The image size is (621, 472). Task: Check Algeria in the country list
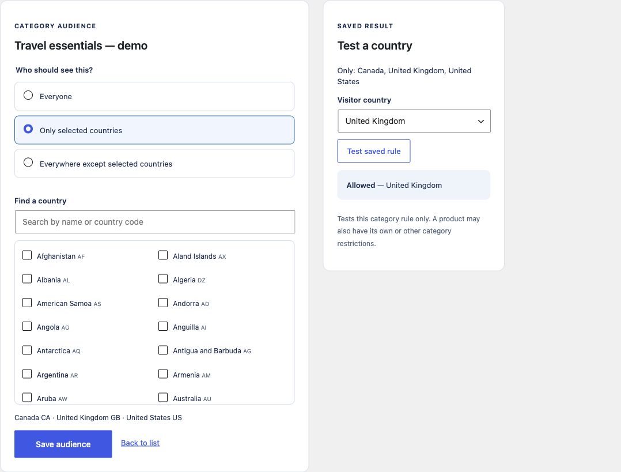click(x=163, y=279)
